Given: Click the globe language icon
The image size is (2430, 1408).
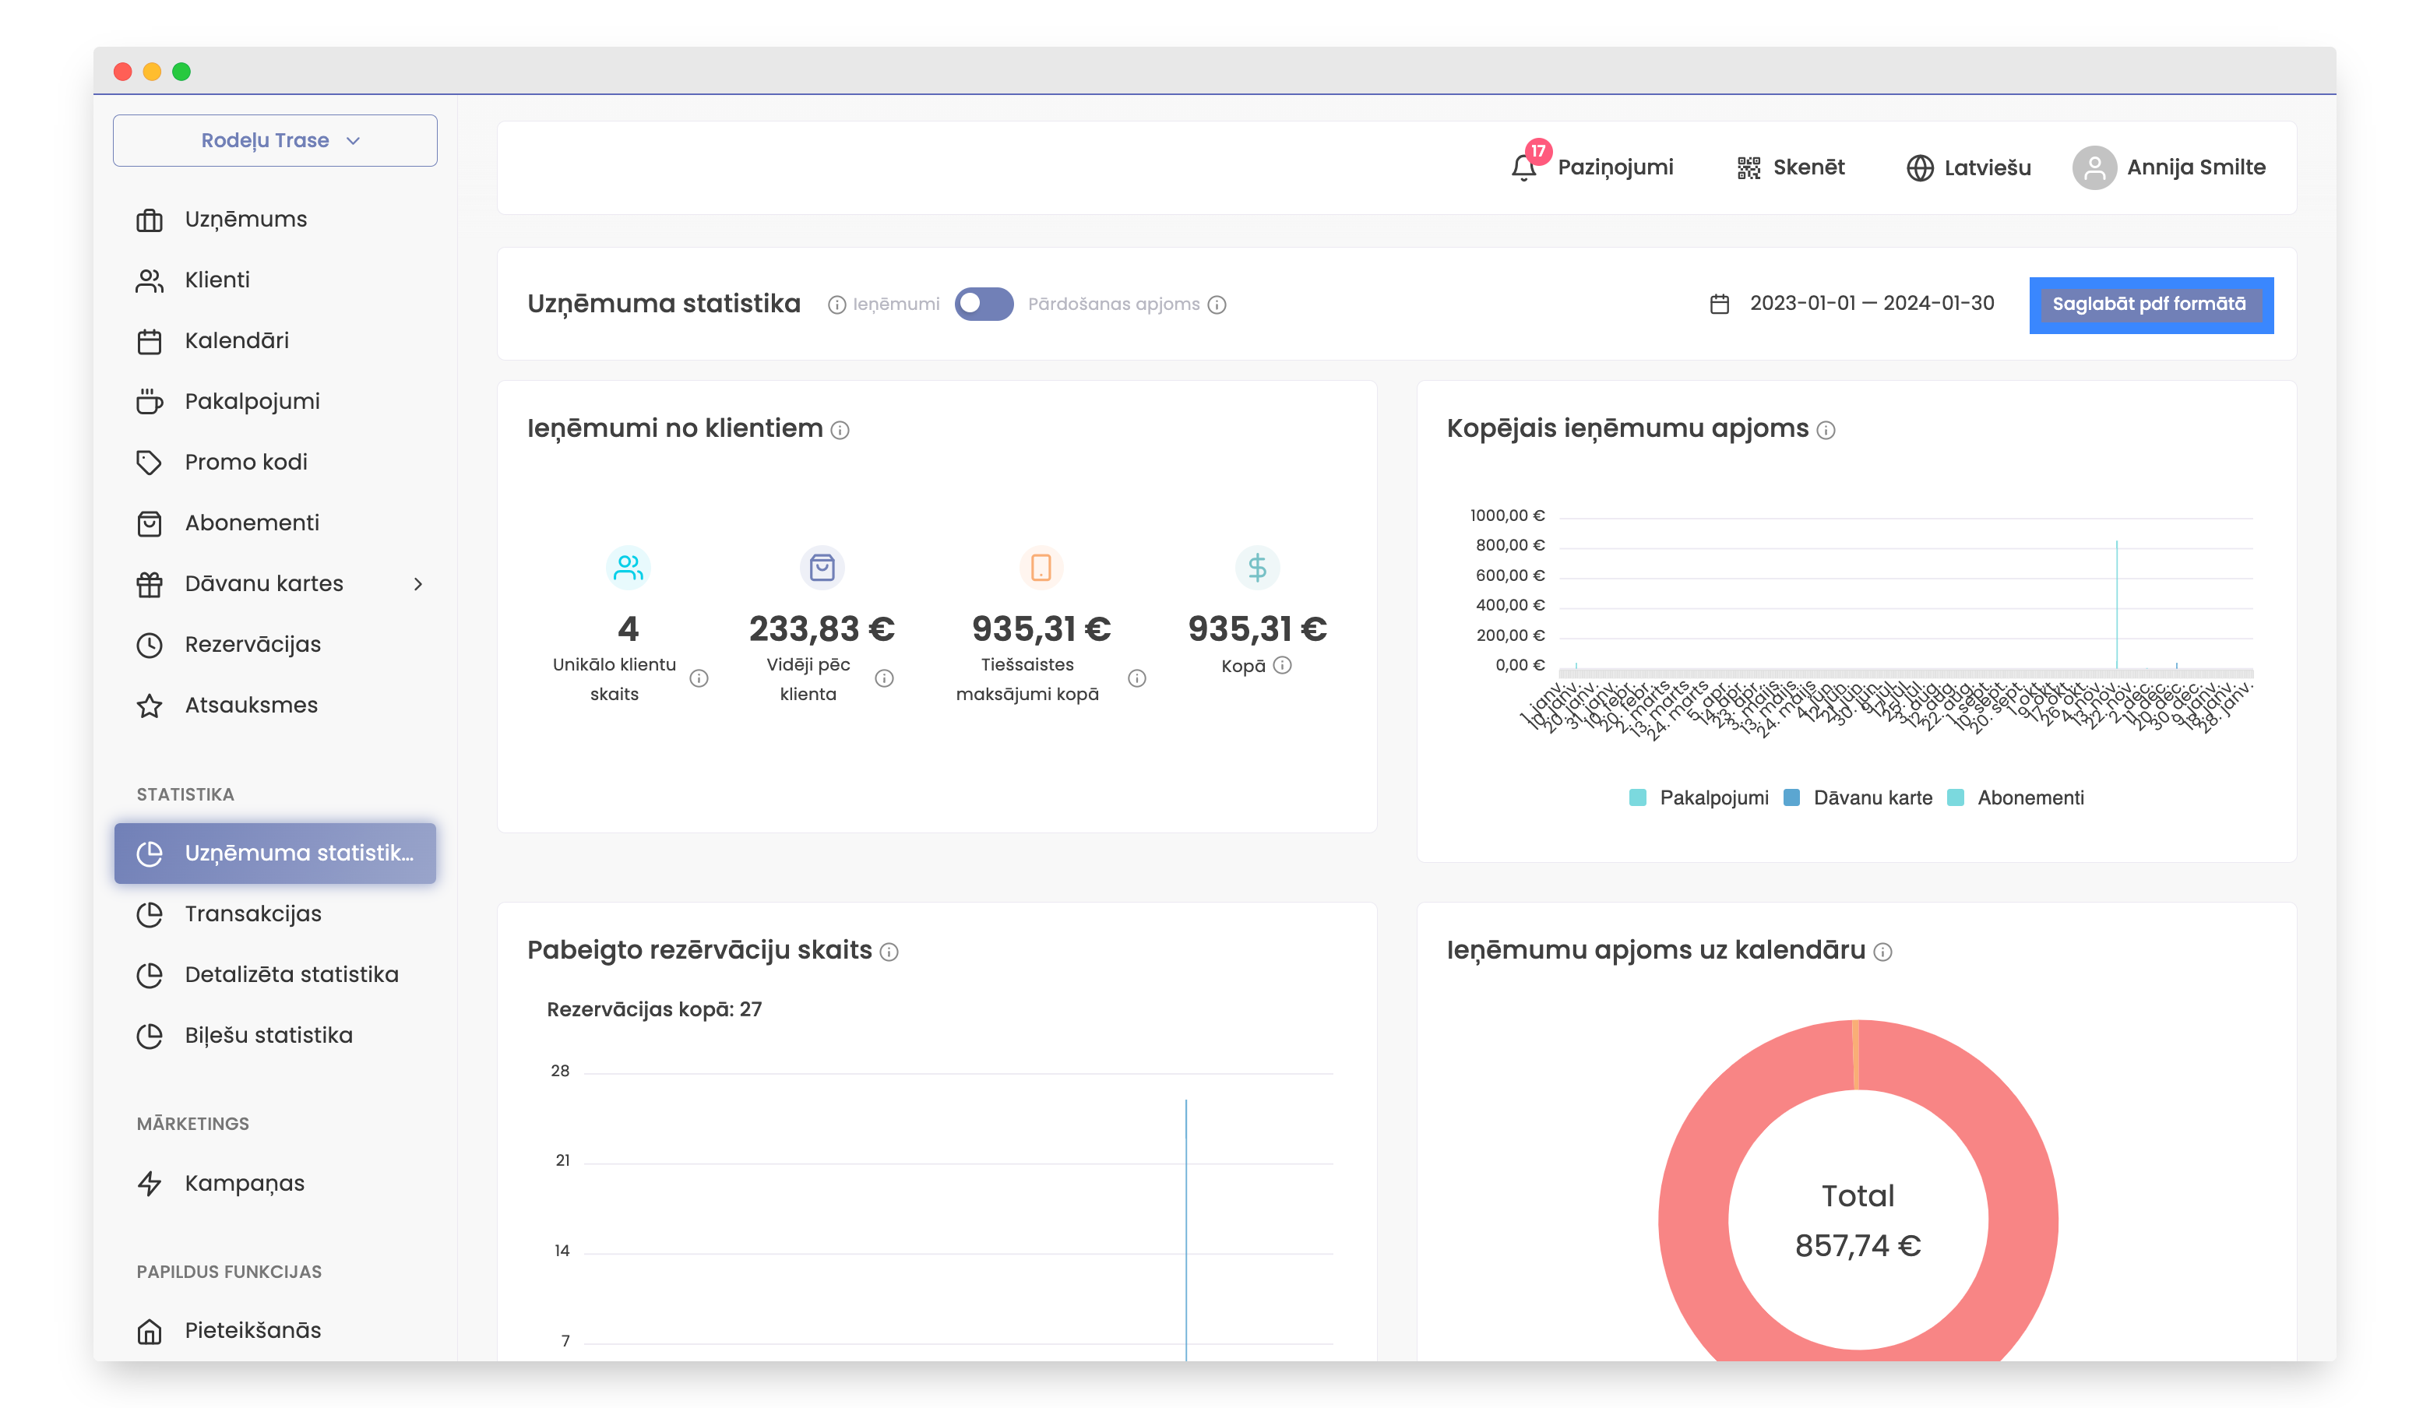Looking at the screenshot, I should click(x=1920, y=167).
